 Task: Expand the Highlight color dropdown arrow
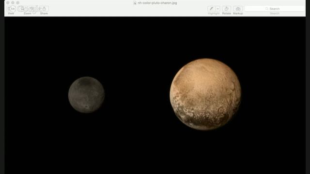click(x=217, y=9)
